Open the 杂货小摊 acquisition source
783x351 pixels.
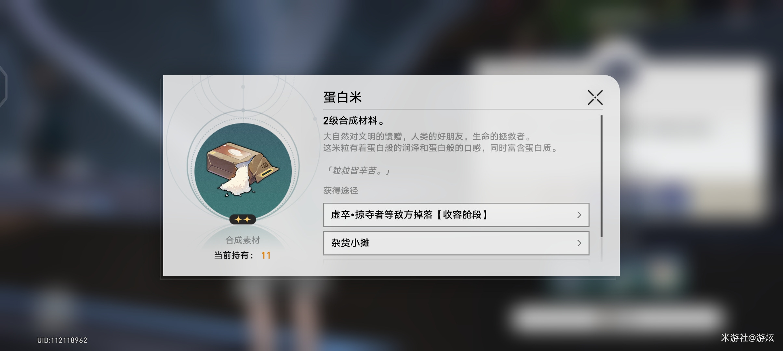(x=456, y=243)
